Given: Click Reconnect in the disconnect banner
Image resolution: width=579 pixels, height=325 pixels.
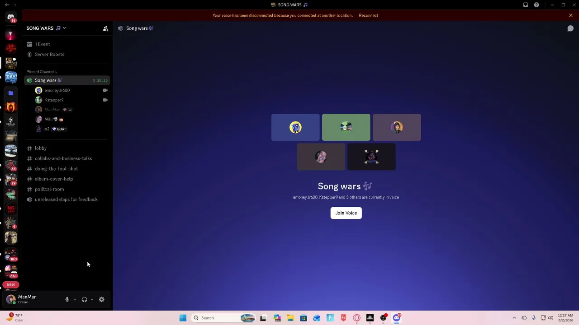Looking at the screenshot, I should click(368, 15).
